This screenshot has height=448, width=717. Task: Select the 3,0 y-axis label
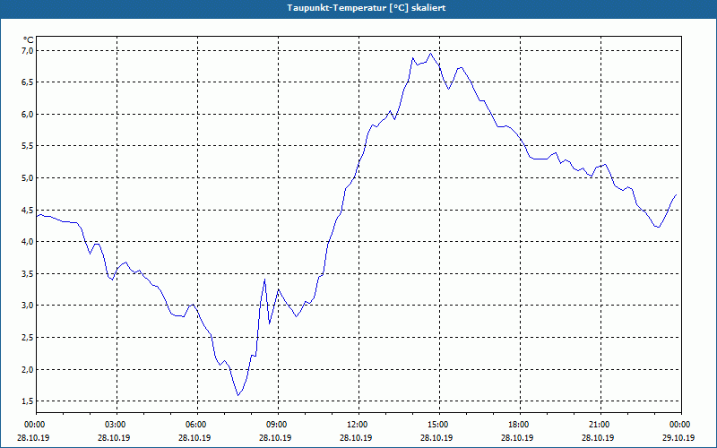tap(28, 306)
